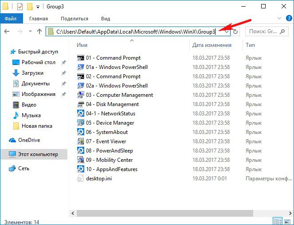
Task: Click the search magnifier icon
Action: point(282,31)
